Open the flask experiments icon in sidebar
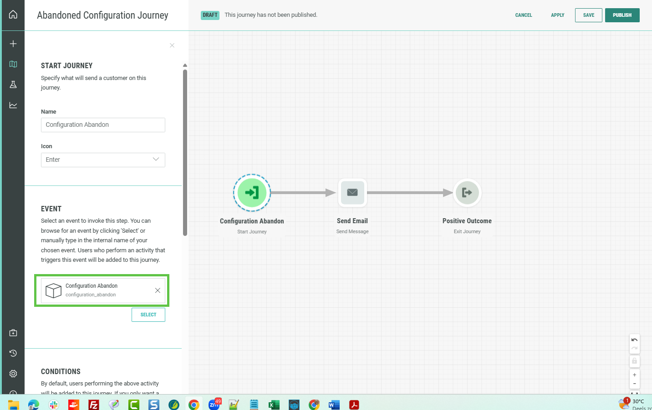The height and width of the screenshot is (410, 652). click(x=13, y=85)
